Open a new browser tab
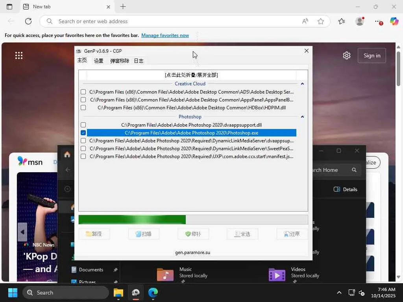 pyautogui.click(x=123, y=7)
